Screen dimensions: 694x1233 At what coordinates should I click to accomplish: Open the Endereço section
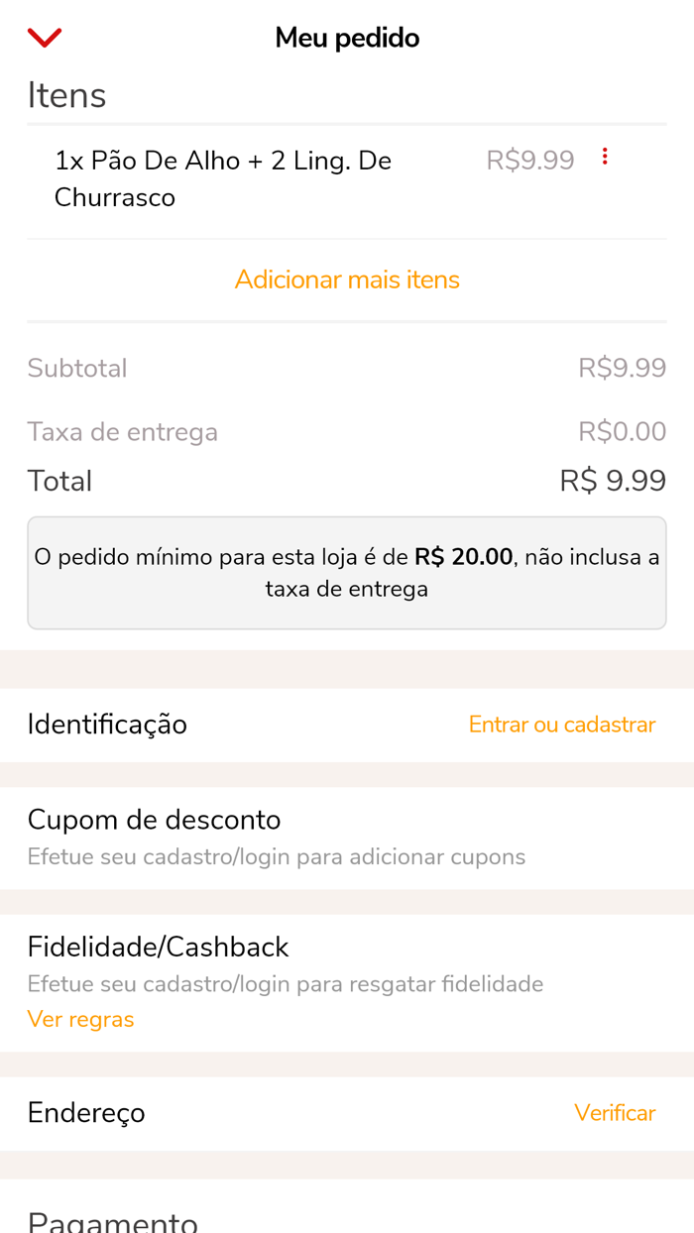[86, 1112]
